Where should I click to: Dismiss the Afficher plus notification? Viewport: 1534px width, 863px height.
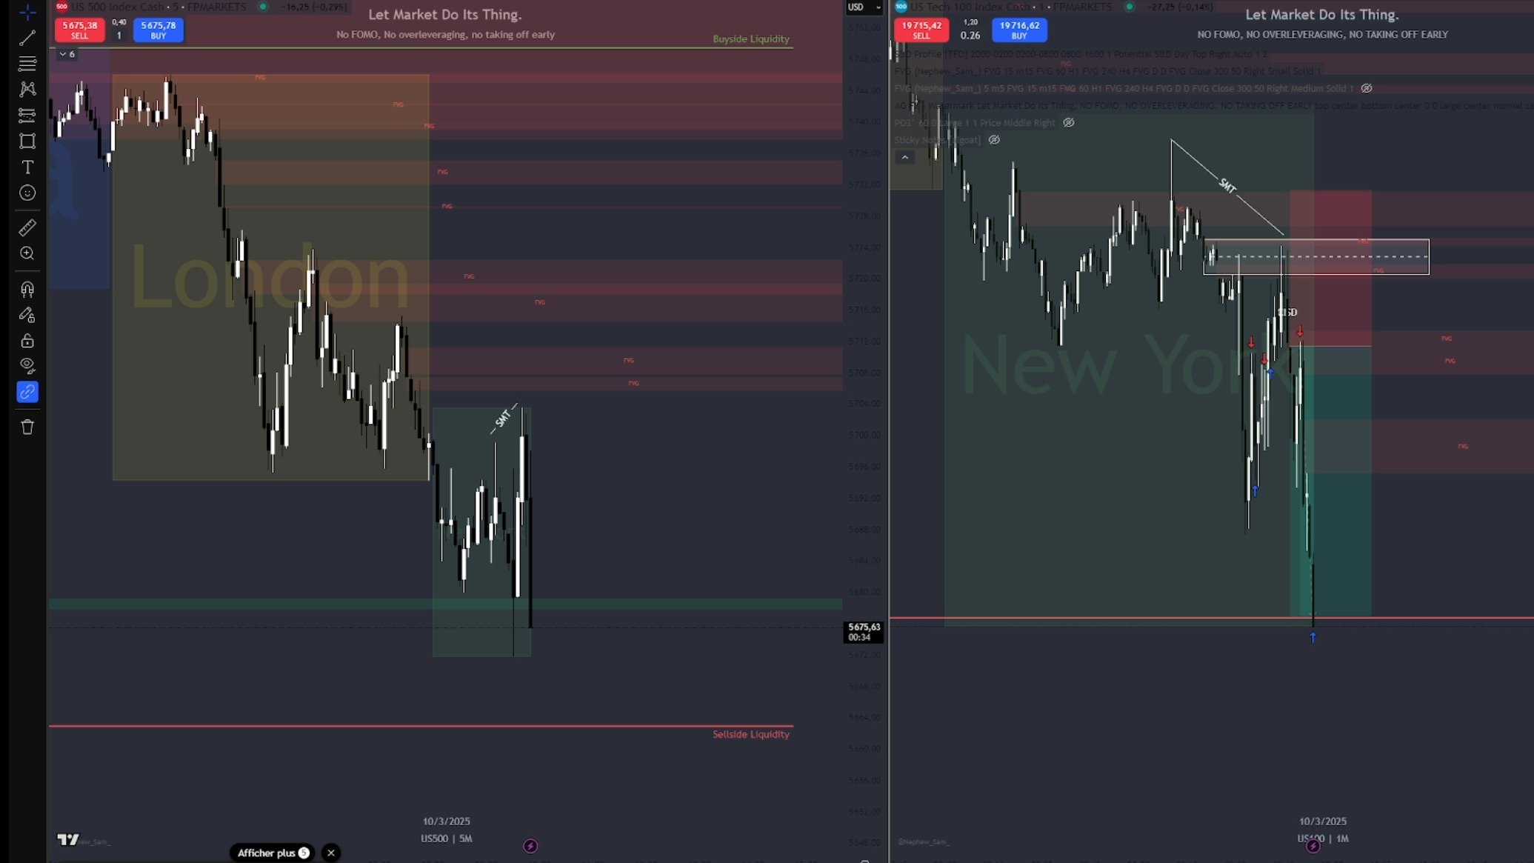[x=331, y=853]
